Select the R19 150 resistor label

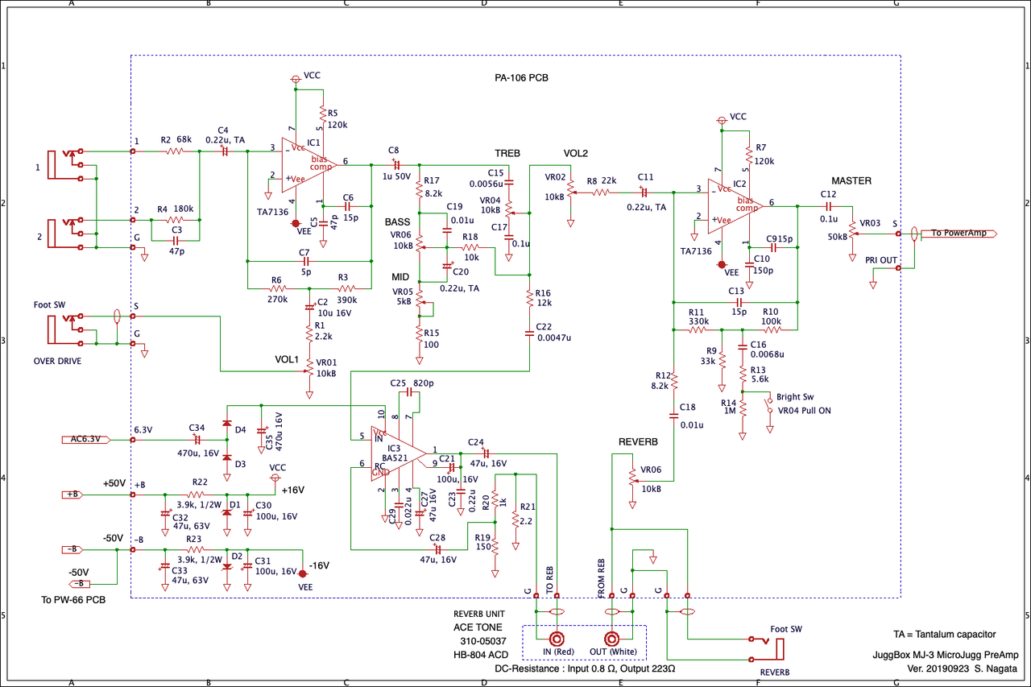click(483, 541)
